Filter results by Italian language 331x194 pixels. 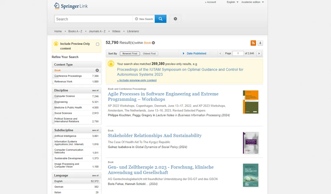[x=76, y=192]
